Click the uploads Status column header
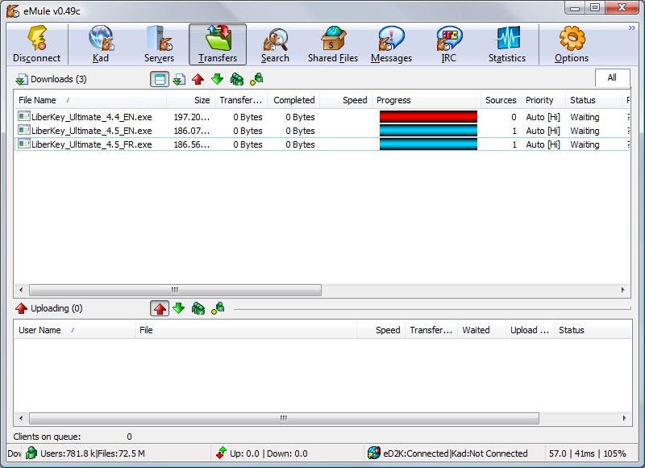Image resolution: width=645 pixels, height=468 pixels. 593,330
